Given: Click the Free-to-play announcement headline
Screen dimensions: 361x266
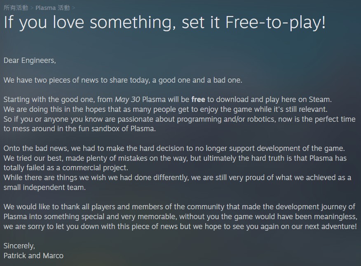Looking at the screenshot, I should click(164, 22).
